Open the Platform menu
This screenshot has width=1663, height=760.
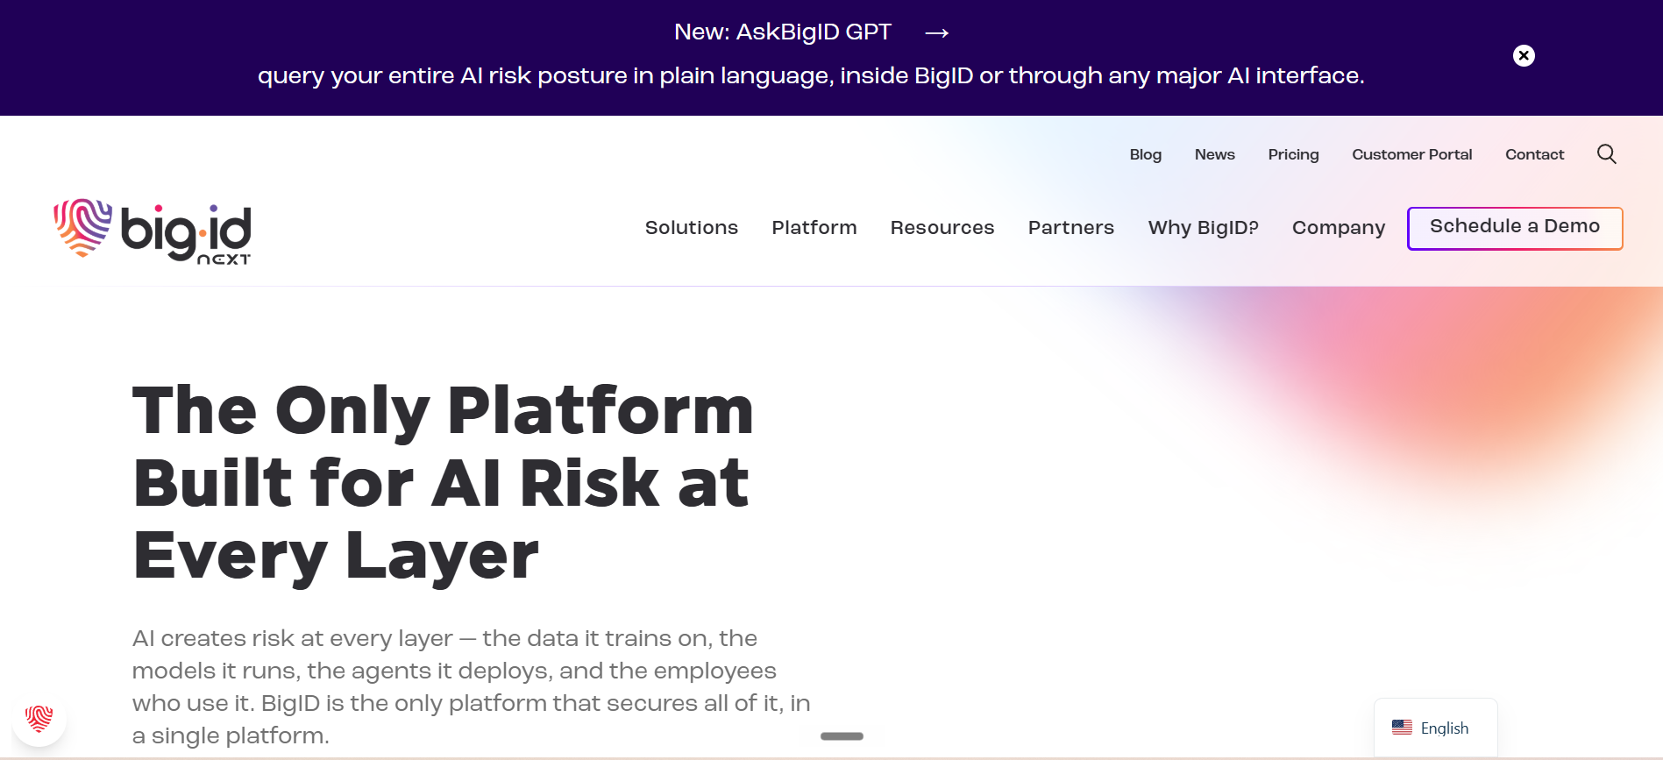814,228
